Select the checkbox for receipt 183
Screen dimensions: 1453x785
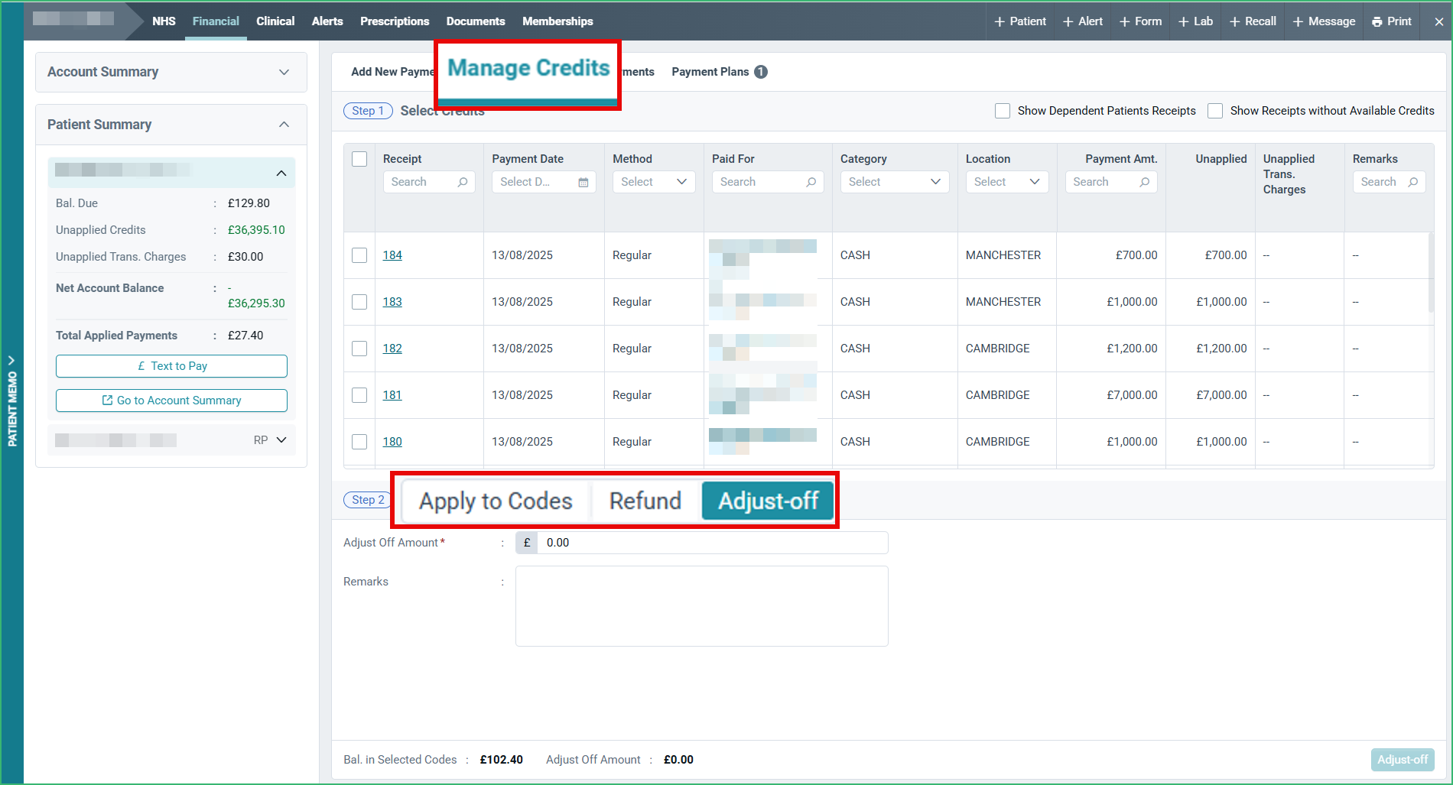click(x=359, y=302)
